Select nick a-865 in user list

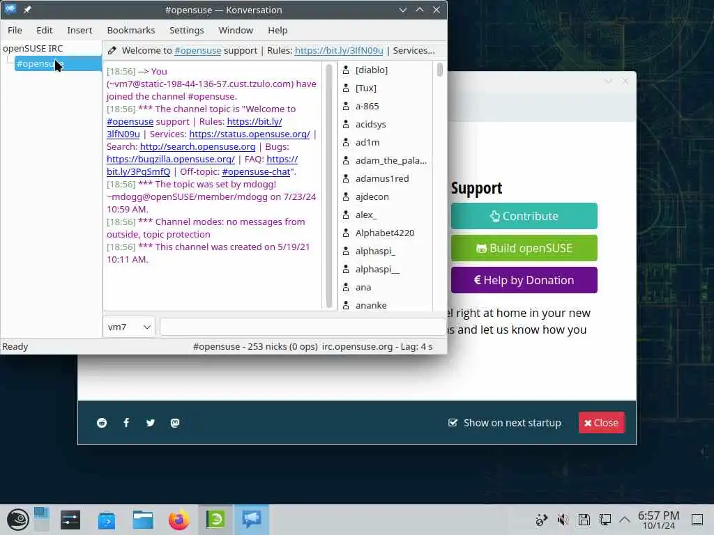point(367,106)
